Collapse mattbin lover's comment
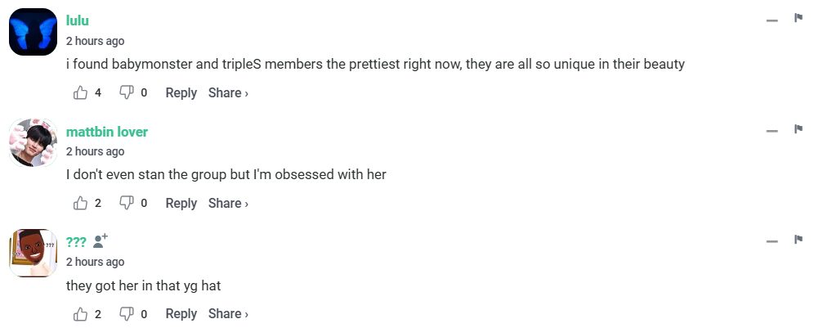814x328 pixels. 772,131
